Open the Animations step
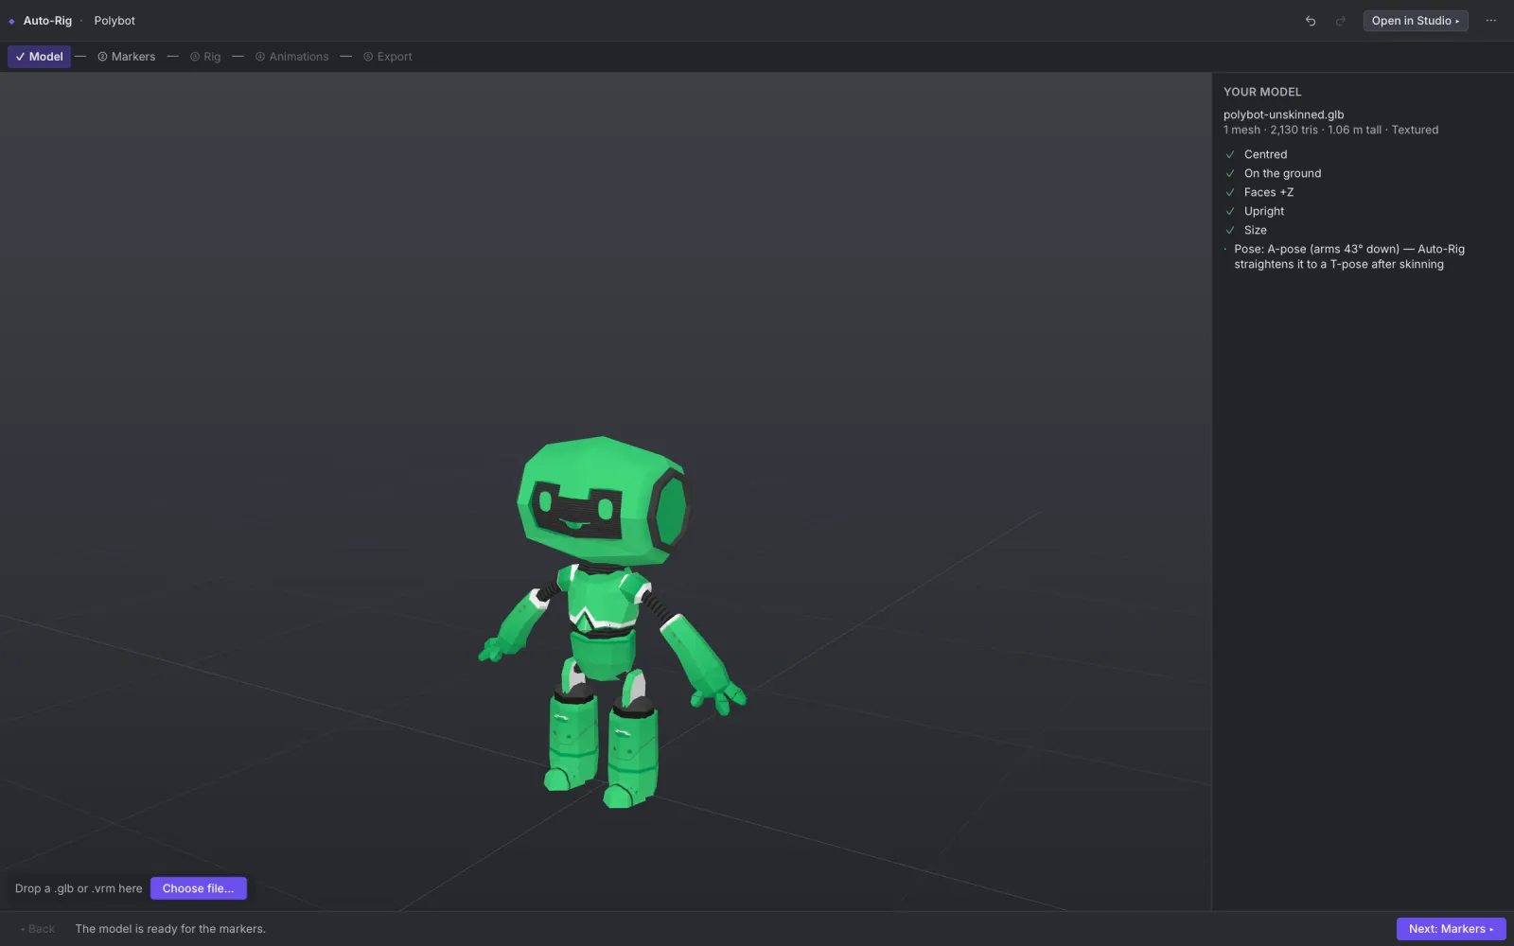Viewport: 1514px width, 946px height. coord(292,57)
